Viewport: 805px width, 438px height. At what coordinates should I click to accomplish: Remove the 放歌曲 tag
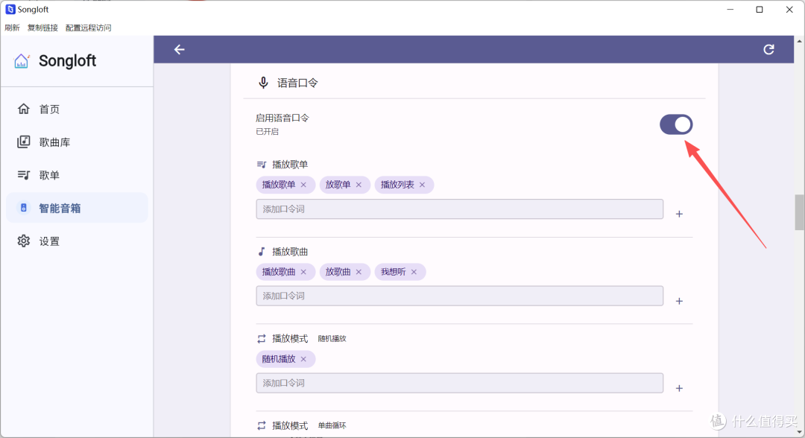[359, 272]
